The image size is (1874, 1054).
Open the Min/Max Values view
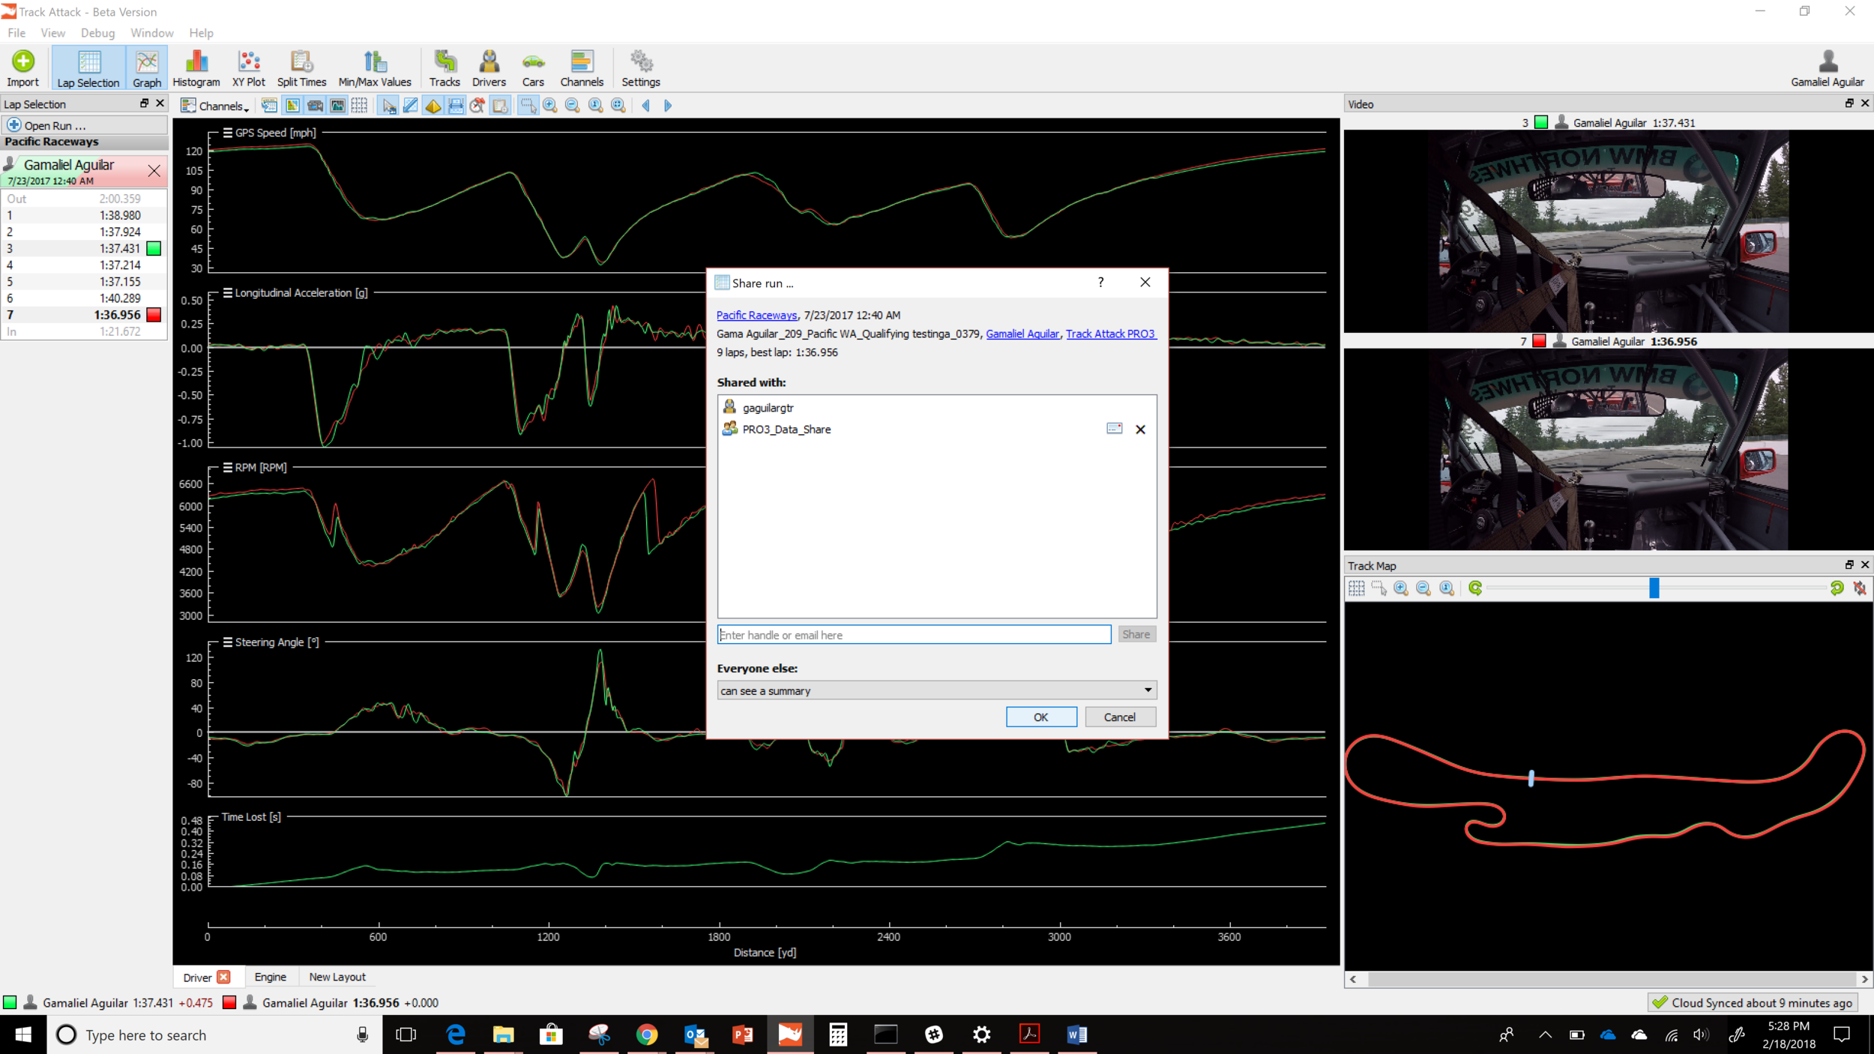click(x=375, y=68)
